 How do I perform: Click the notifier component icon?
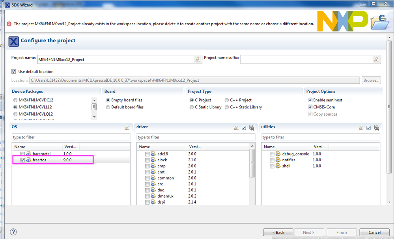278,160
